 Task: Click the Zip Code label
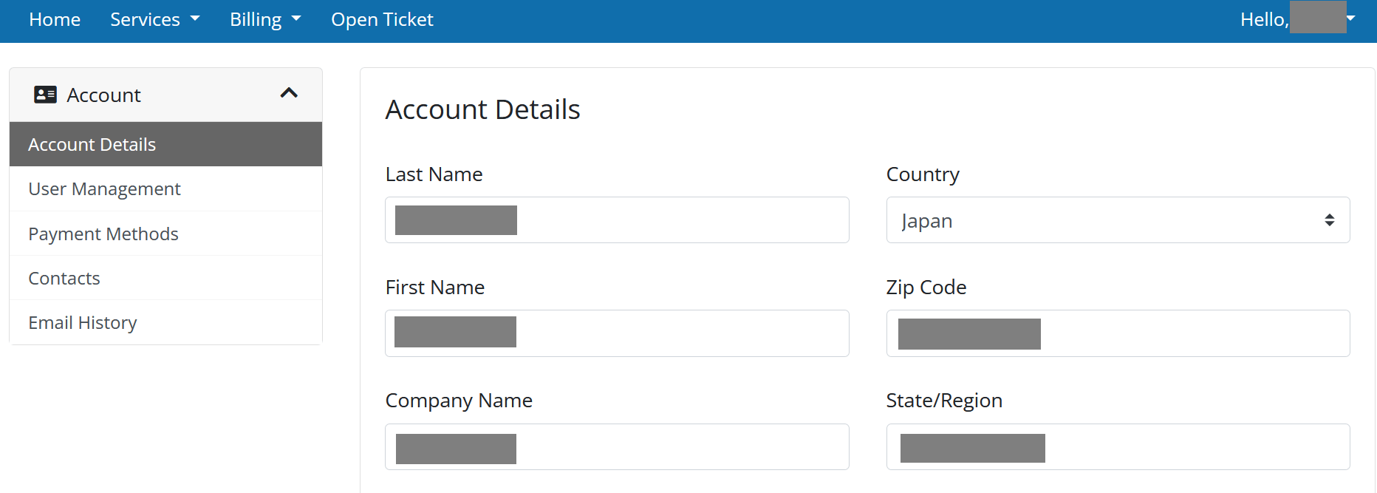(926, 288)
